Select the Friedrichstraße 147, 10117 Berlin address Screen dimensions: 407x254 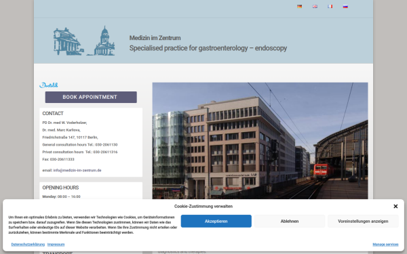click(x=70, y=137)
